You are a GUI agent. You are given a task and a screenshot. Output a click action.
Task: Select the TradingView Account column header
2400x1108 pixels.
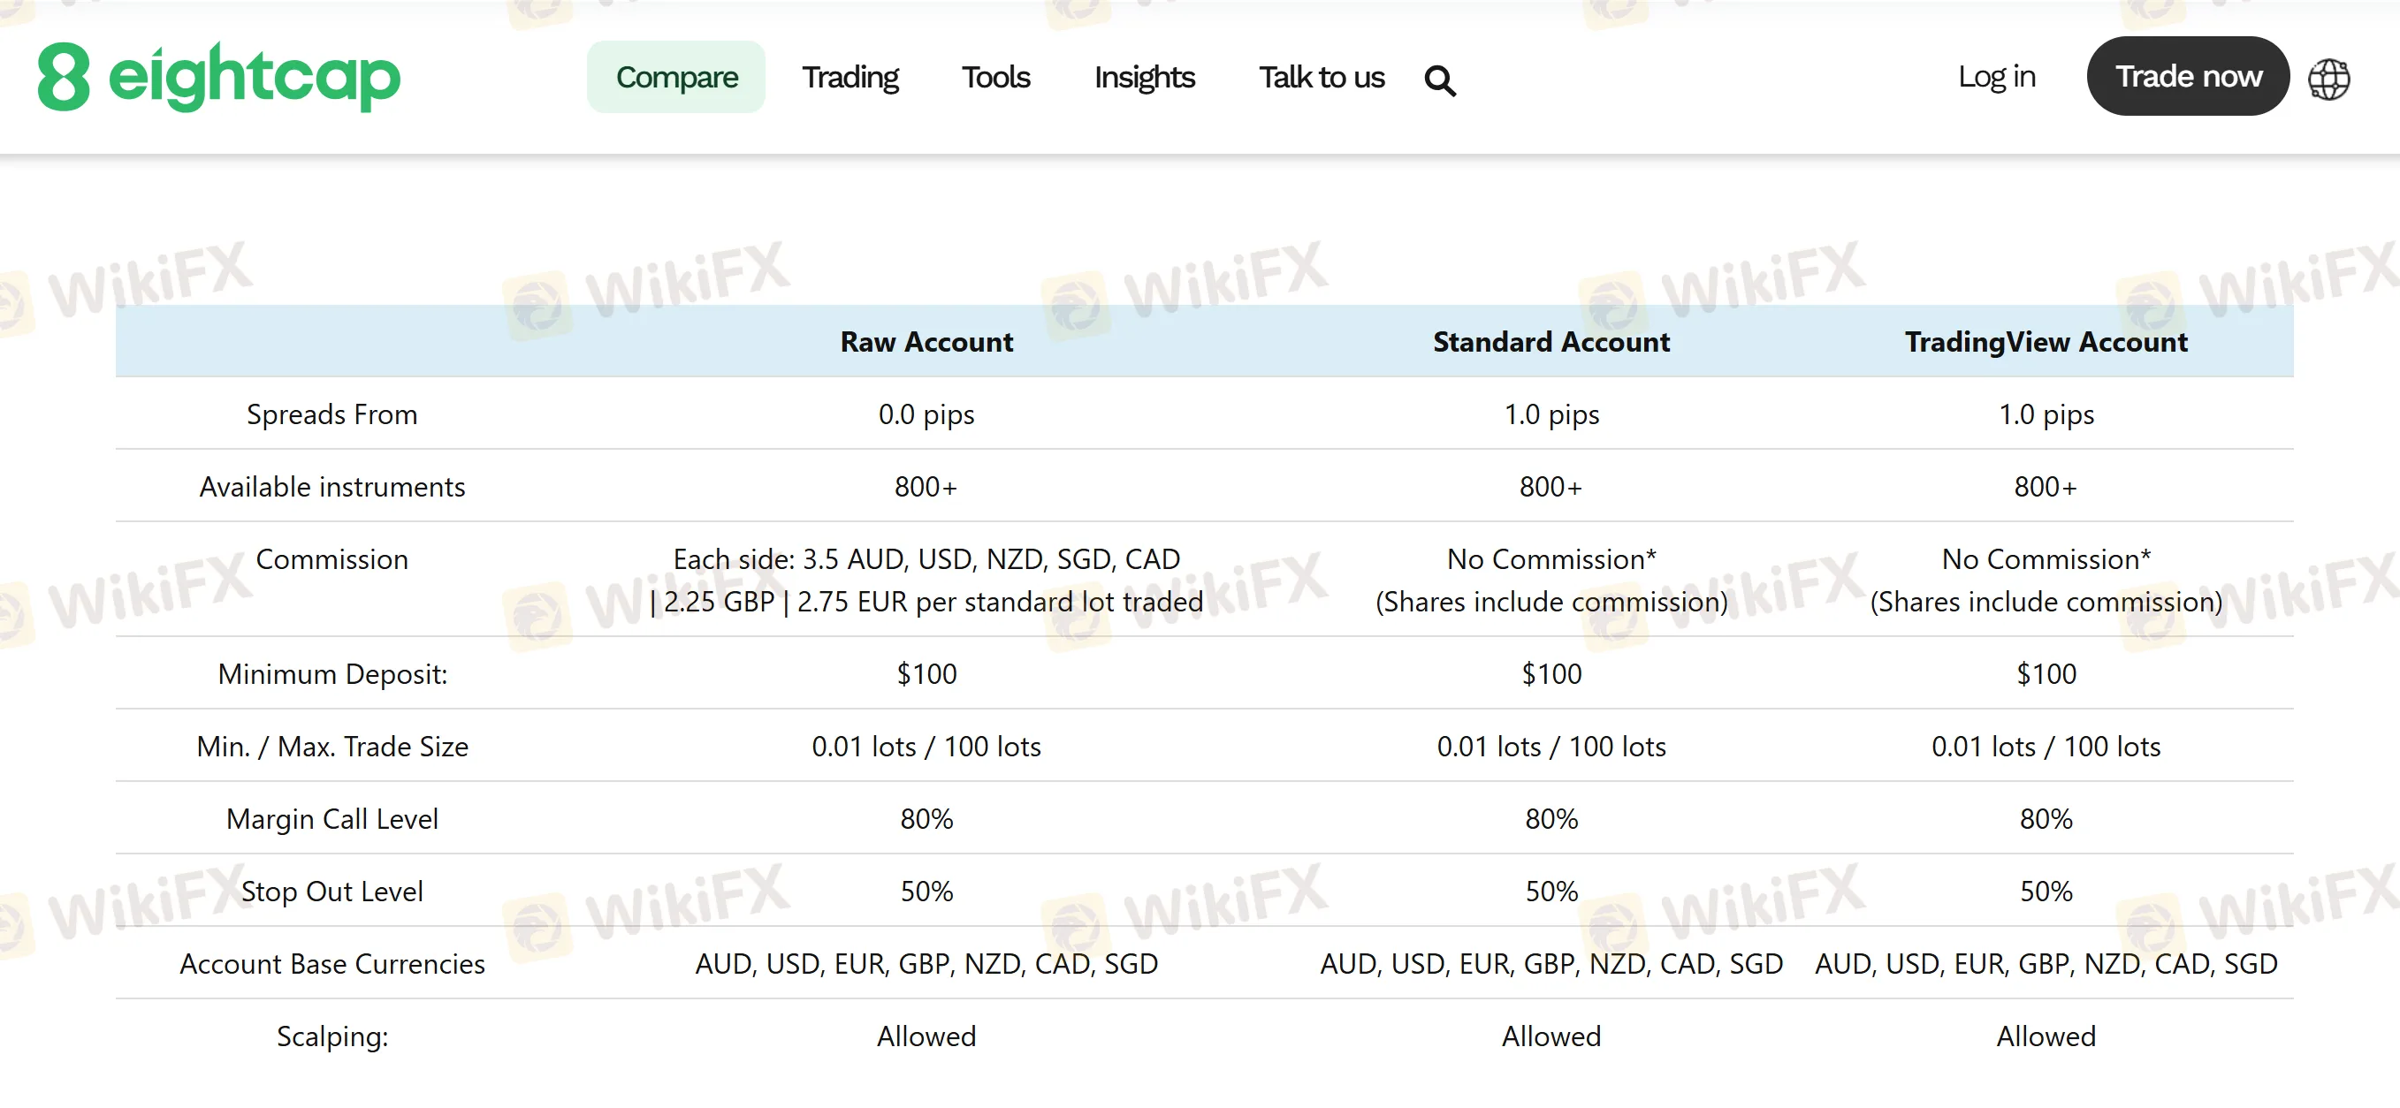[x=2045, y=342]
